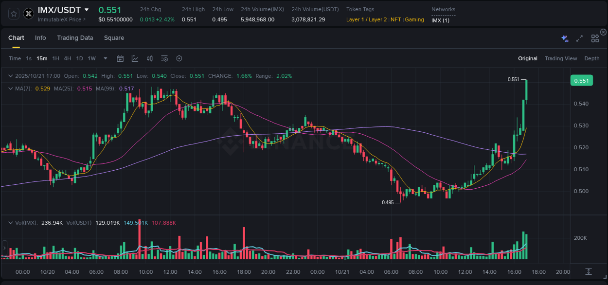Launch the Binance AI assistant icon
Screen dimensions: 608x285
(x=564, y=38)
